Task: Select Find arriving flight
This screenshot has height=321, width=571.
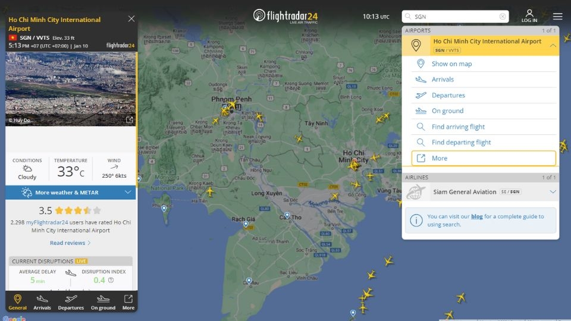Action: click(x=484, y=127)
